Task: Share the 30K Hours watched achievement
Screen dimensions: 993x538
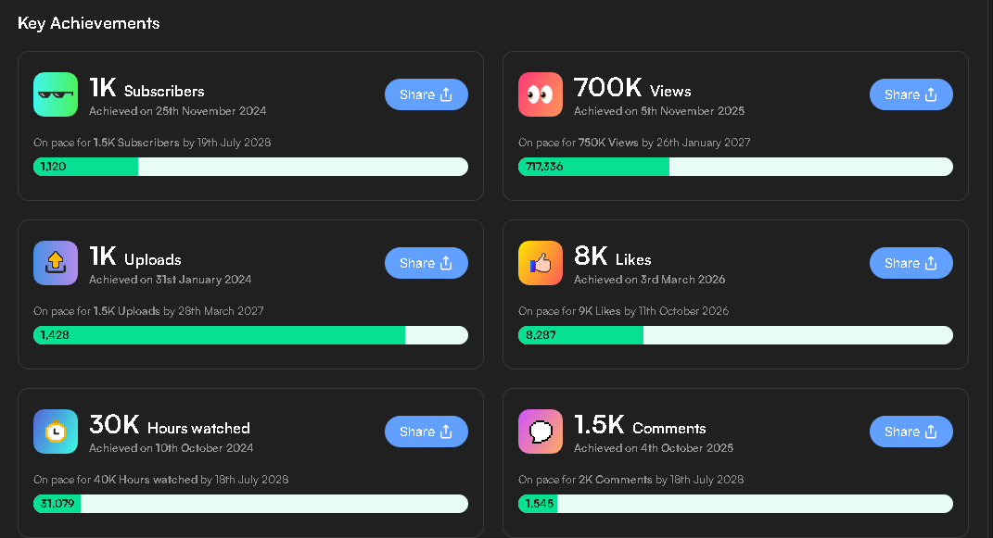Action: coord(426,432)
